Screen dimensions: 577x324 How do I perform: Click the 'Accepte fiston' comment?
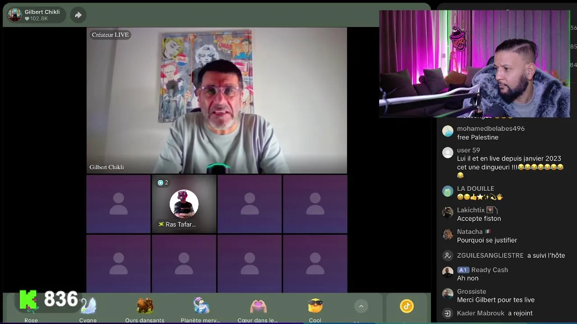pyautogui.click(x=479, y=219)
